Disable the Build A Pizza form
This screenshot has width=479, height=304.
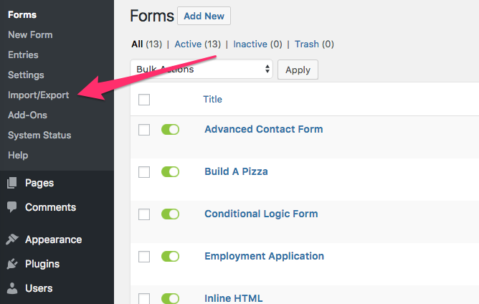[x=170, y=171]
